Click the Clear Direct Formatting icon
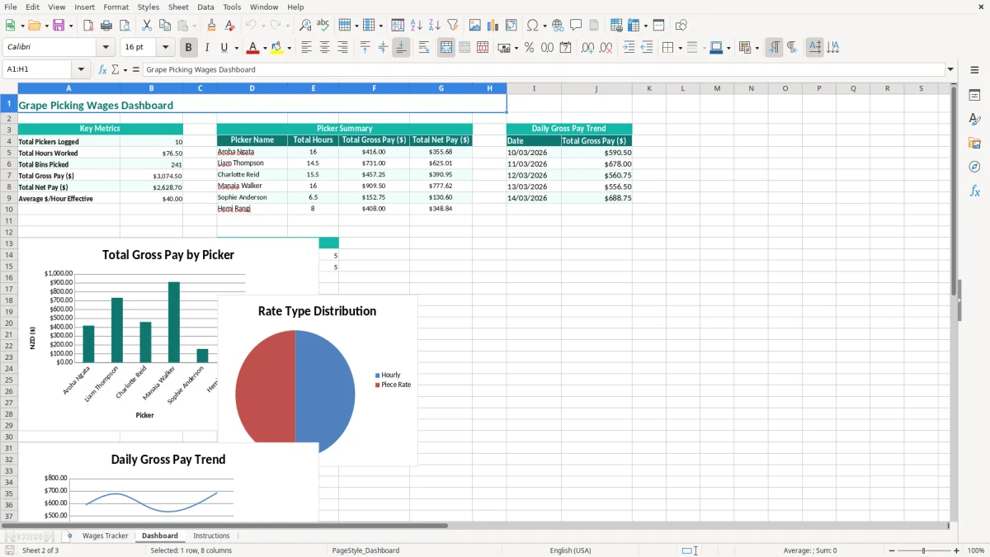The width and height of the screenshot is (990, 557). click(230, 26)
